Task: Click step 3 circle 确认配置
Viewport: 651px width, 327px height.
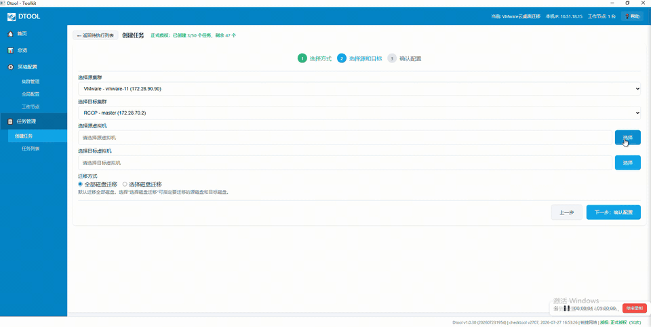Action: (392, 58)
